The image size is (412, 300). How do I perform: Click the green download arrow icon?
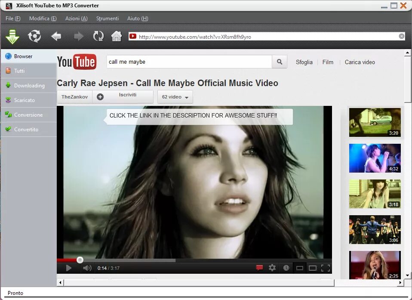coord(12,36)
